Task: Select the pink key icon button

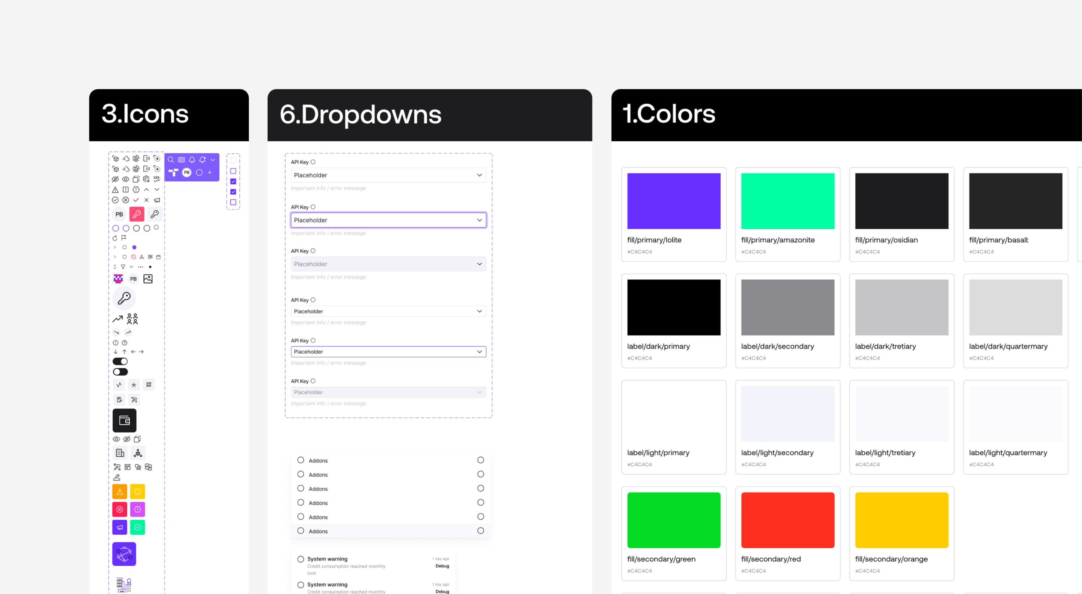Action: click(x=137, y=214)
